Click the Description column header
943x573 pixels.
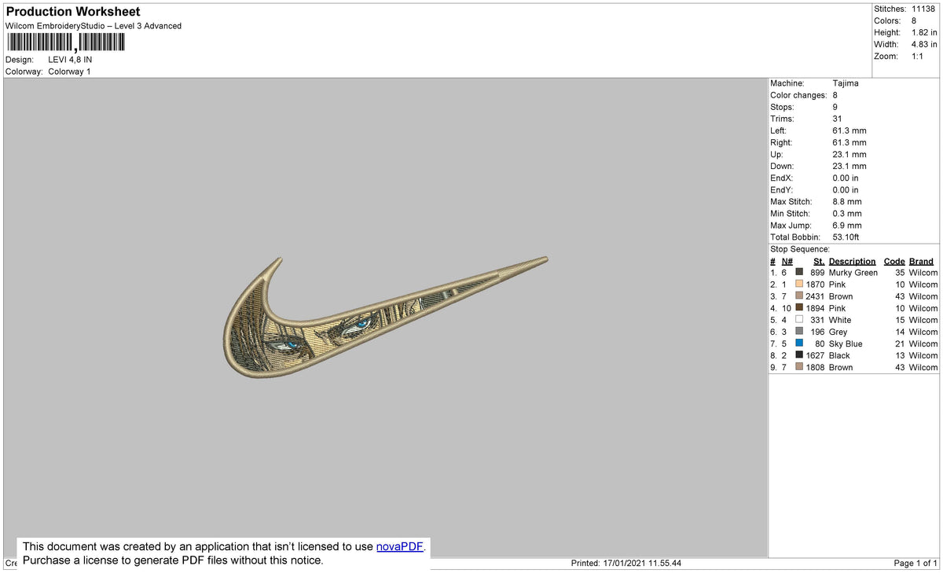point(852,261)
